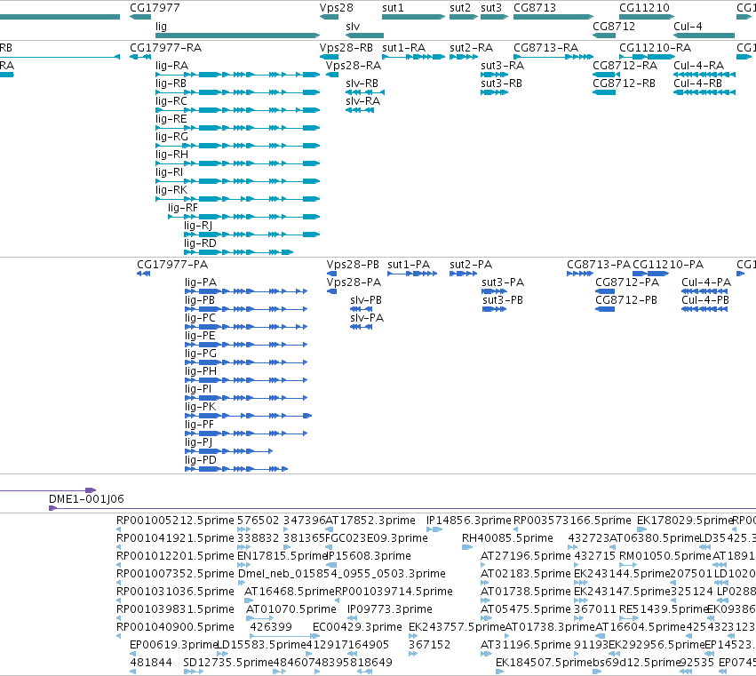Select the Cul-4 gene label

tap(688, 26)
